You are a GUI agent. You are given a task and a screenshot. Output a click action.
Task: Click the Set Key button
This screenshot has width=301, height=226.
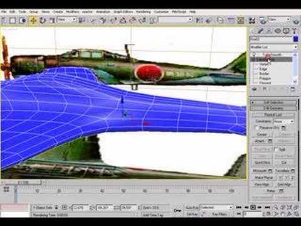coord(192,214)
